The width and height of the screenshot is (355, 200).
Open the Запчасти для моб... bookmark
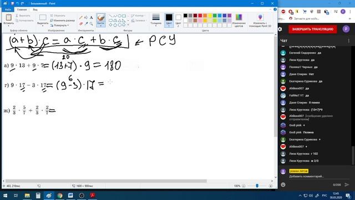(304, 18)
